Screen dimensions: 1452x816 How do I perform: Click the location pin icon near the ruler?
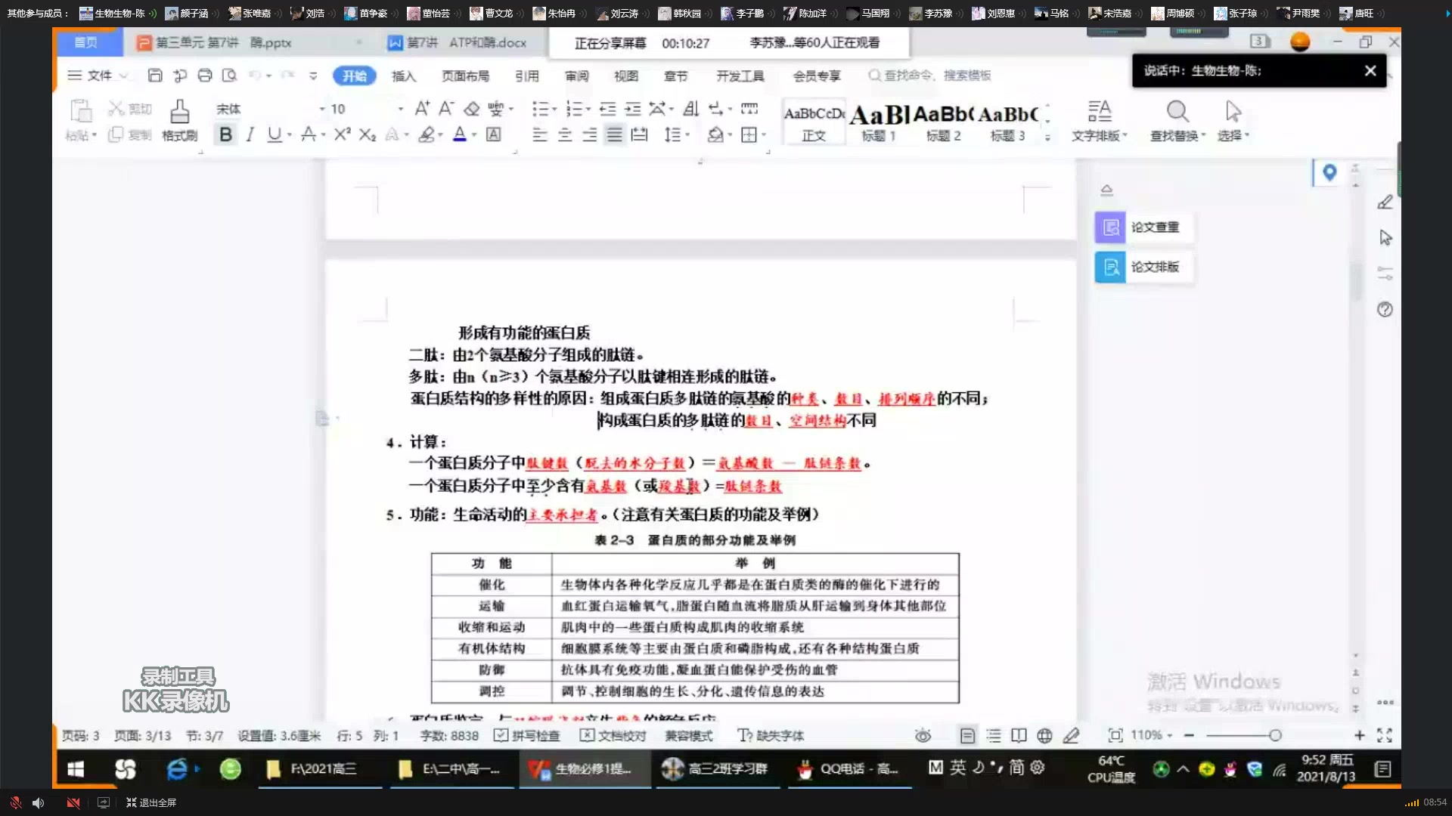pyautogui.click(x=1329, y=173)
